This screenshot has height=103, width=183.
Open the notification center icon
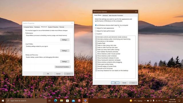179,100
